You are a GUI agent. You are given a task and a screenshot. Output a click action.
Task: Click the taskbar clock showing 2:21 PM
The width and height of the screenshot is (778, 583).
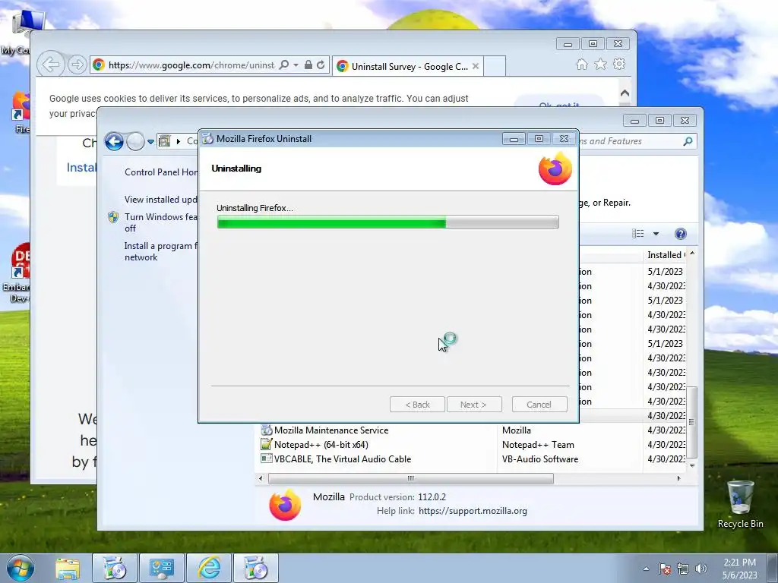point(739,569)
